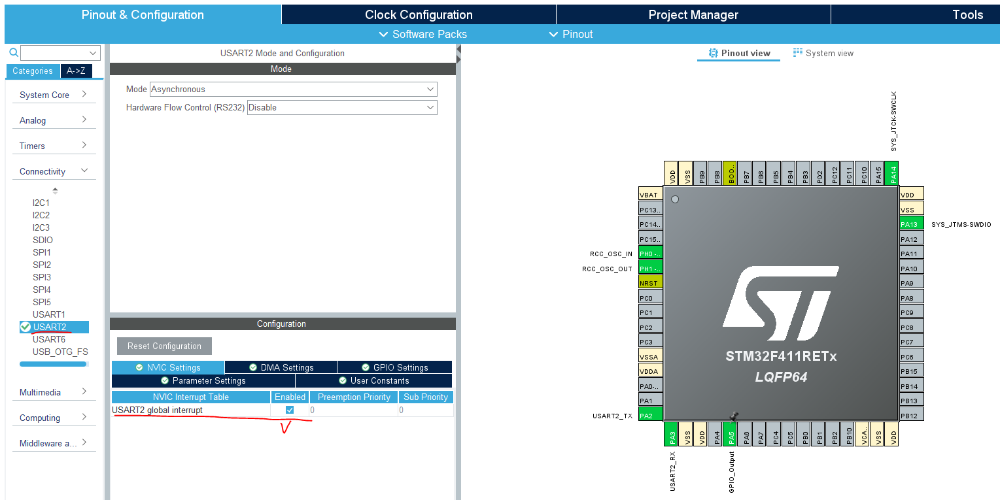The height and width of the screenshot is (500, 1000).
Task: Open the Pinout & Configuration tab
Action: 143,14
